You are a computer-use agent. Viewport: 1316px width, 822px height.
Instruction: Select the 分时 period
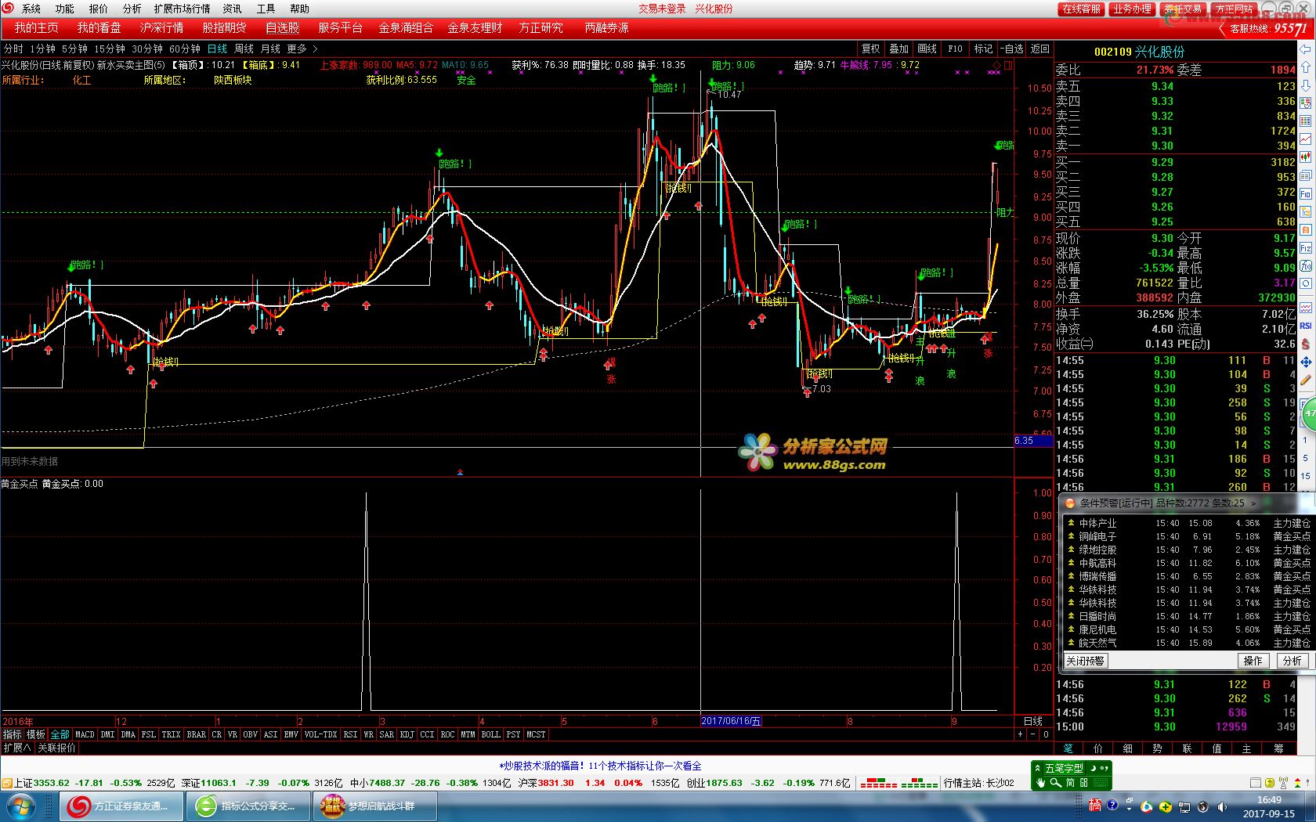click(13, 49)
